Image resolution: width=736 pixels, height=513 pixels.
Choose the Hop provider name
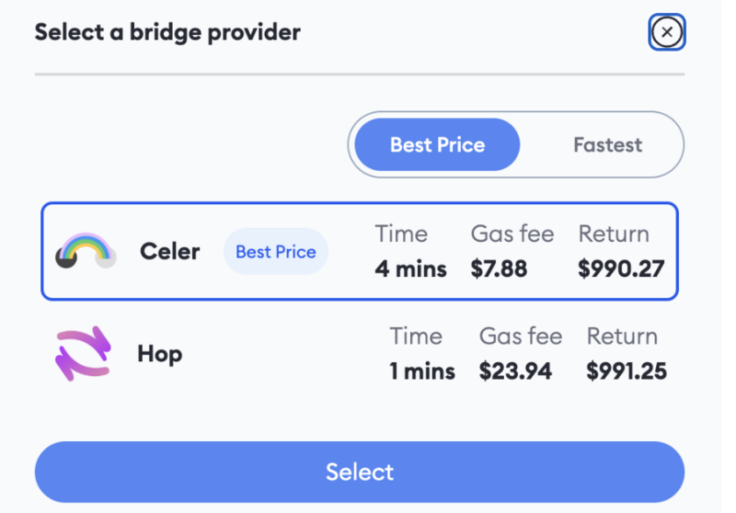coord(159,354)
